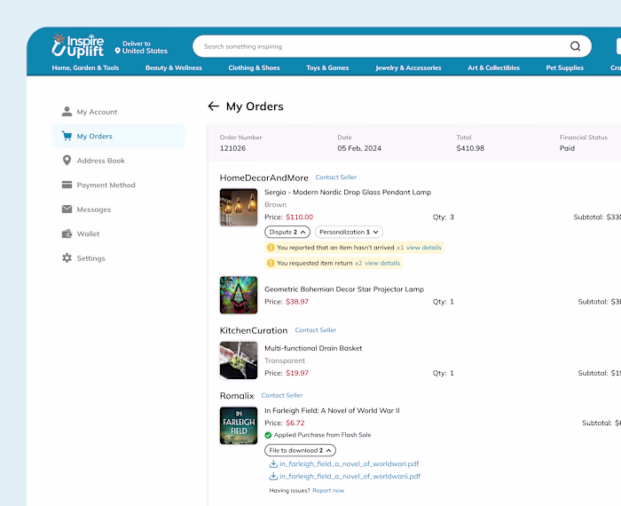Contact Seller for HomeDecorAndMore
The width and height of the screenshot is (621, 506).
point(336,178)
